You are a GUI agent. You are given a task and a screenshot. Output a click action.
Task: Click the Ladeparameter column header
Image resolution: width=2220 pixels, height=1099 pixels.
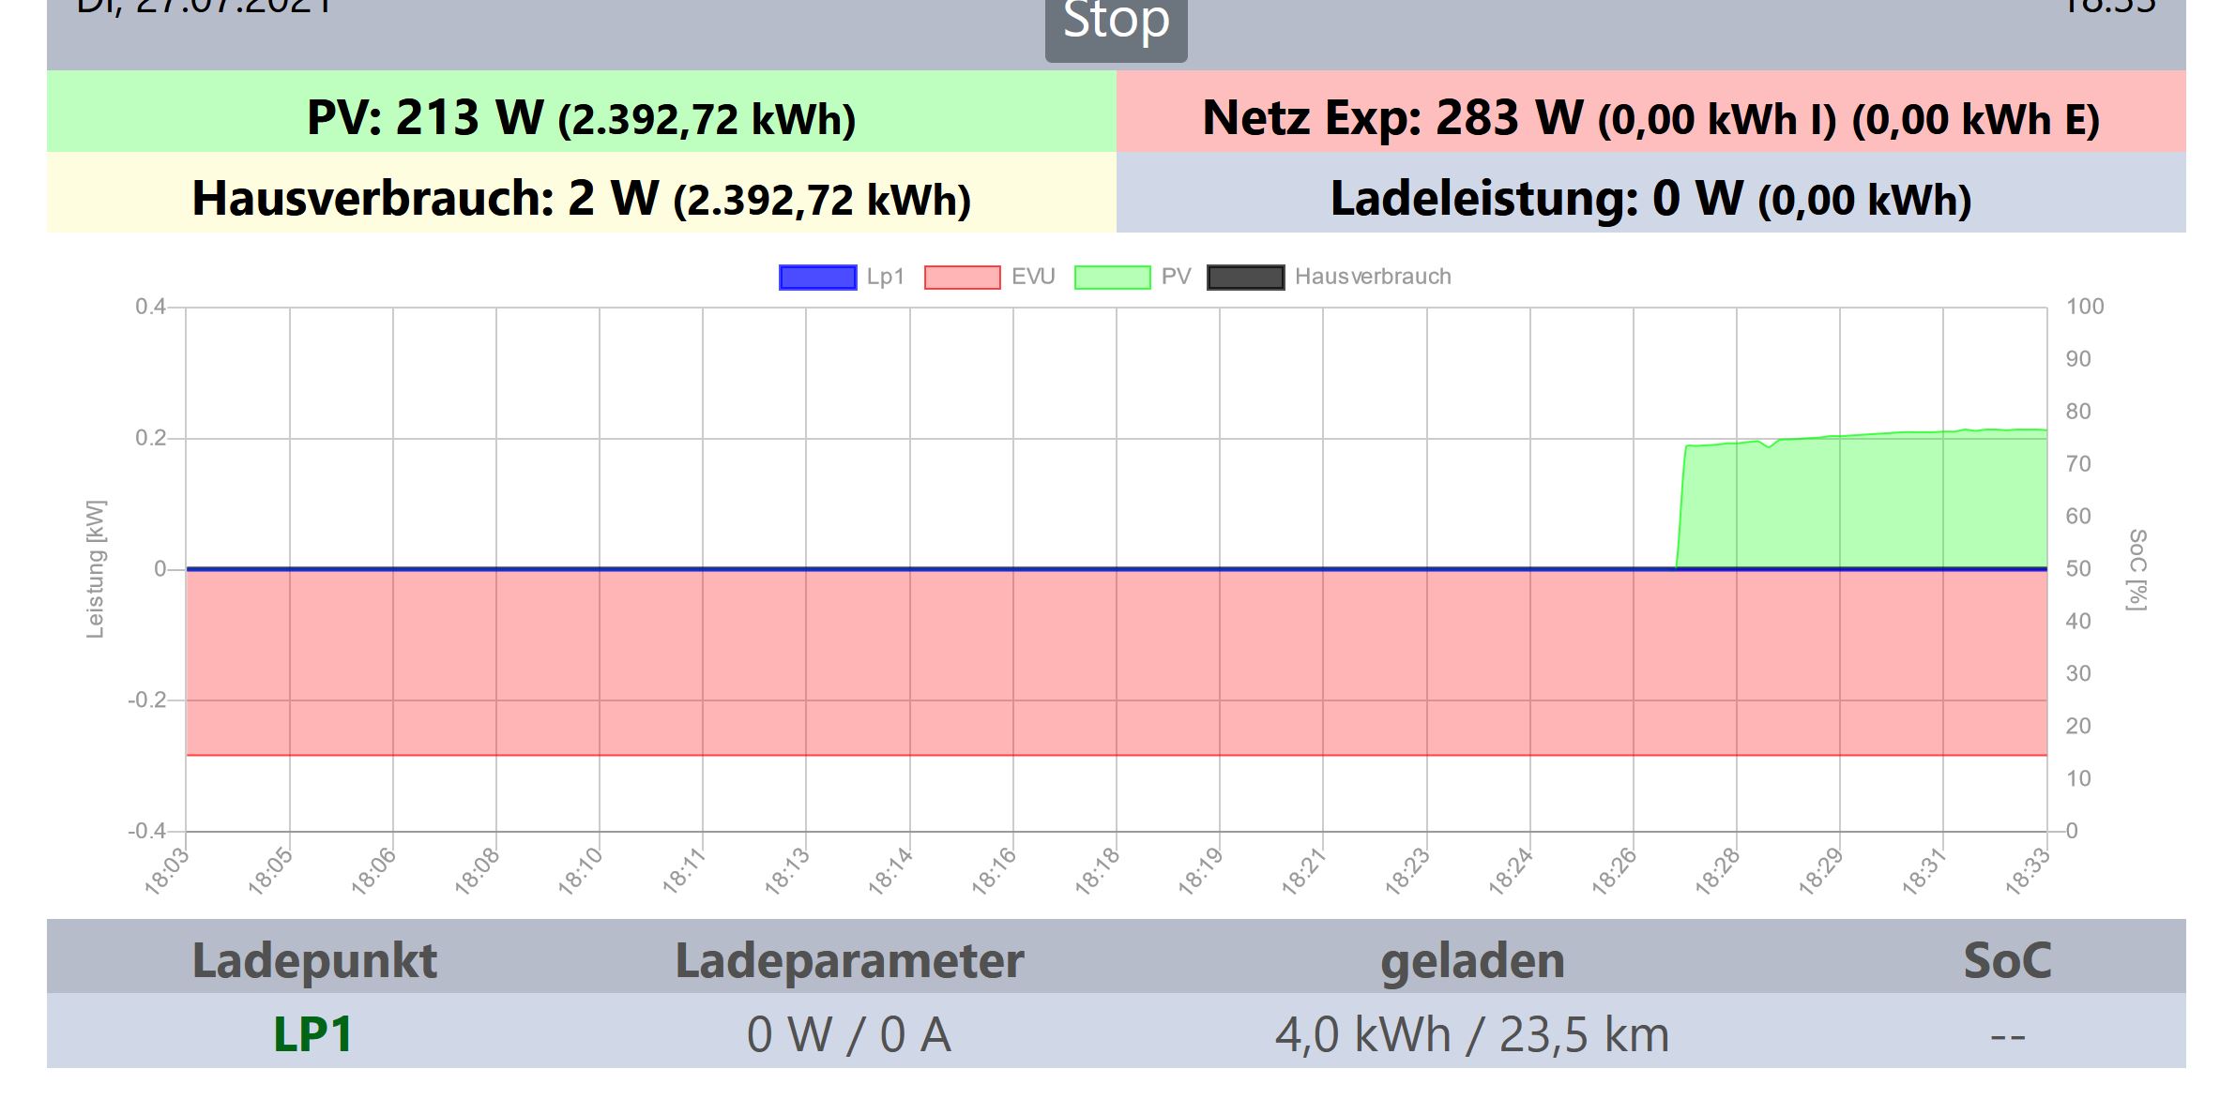849,960
